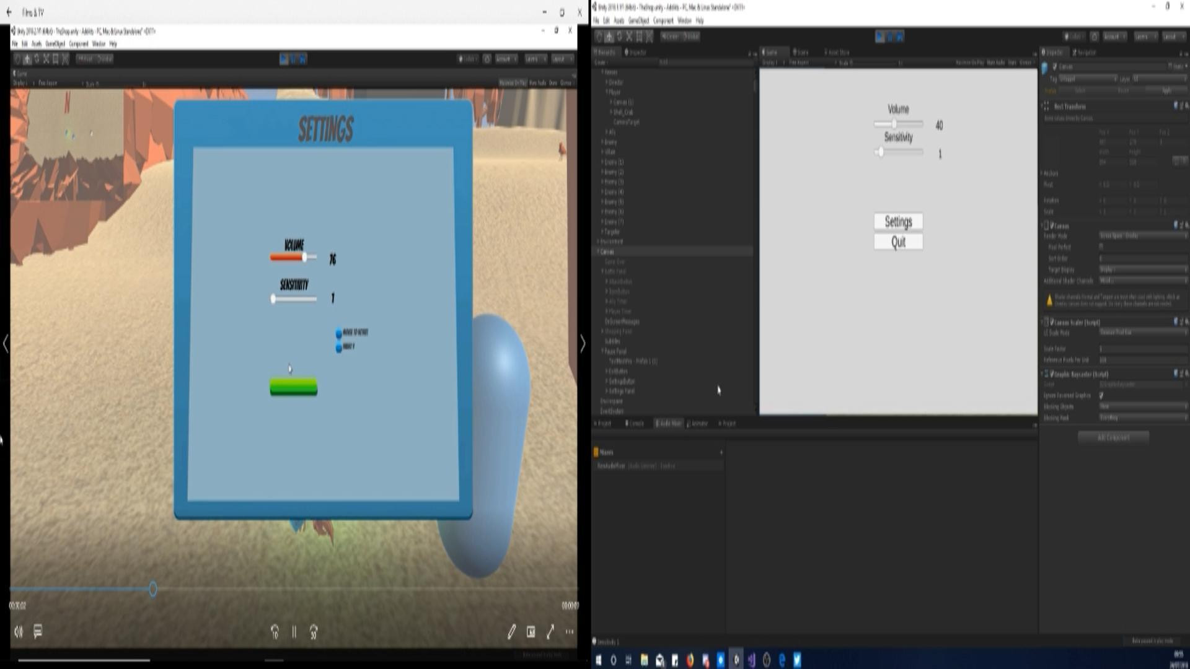Open the video player volume control
Screen dimensions: 1190x669
(x=19, y=632)
